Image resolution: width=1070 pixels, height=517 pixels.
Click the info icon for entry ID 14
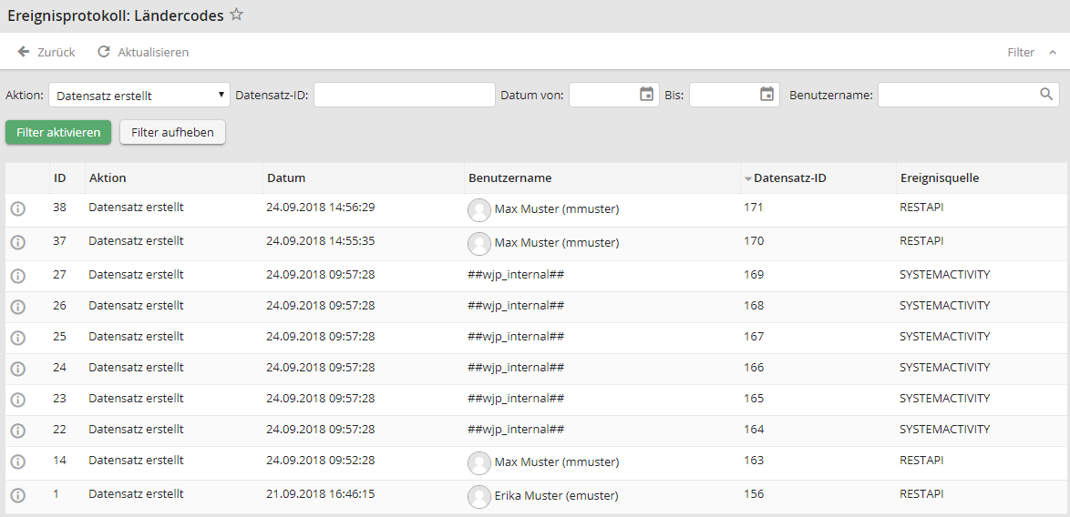(18, 462)
